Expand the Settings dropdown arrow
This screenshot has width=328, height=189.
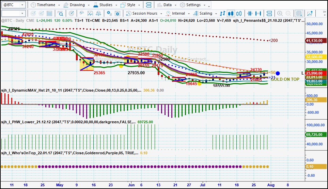(x=204, y=5)
